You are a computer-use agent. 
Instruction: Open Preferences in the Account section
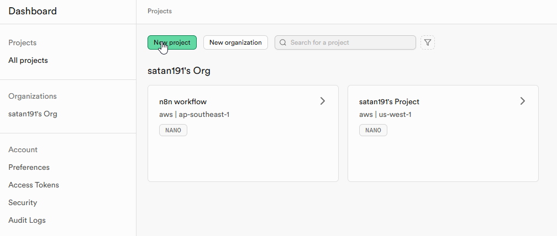click(x=29, y=167)
